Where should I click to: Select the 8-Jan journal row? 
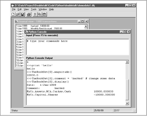20,50
